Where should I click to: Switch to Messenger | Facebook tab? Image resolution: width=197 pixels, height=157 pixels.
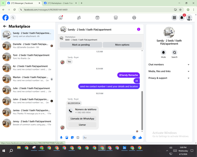(x=24, y=3)
